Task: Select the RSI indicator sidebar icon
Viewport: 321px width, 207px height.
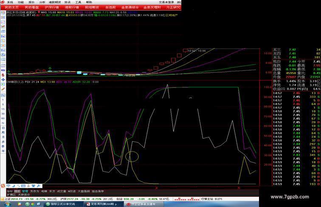Action: [3, 70]
